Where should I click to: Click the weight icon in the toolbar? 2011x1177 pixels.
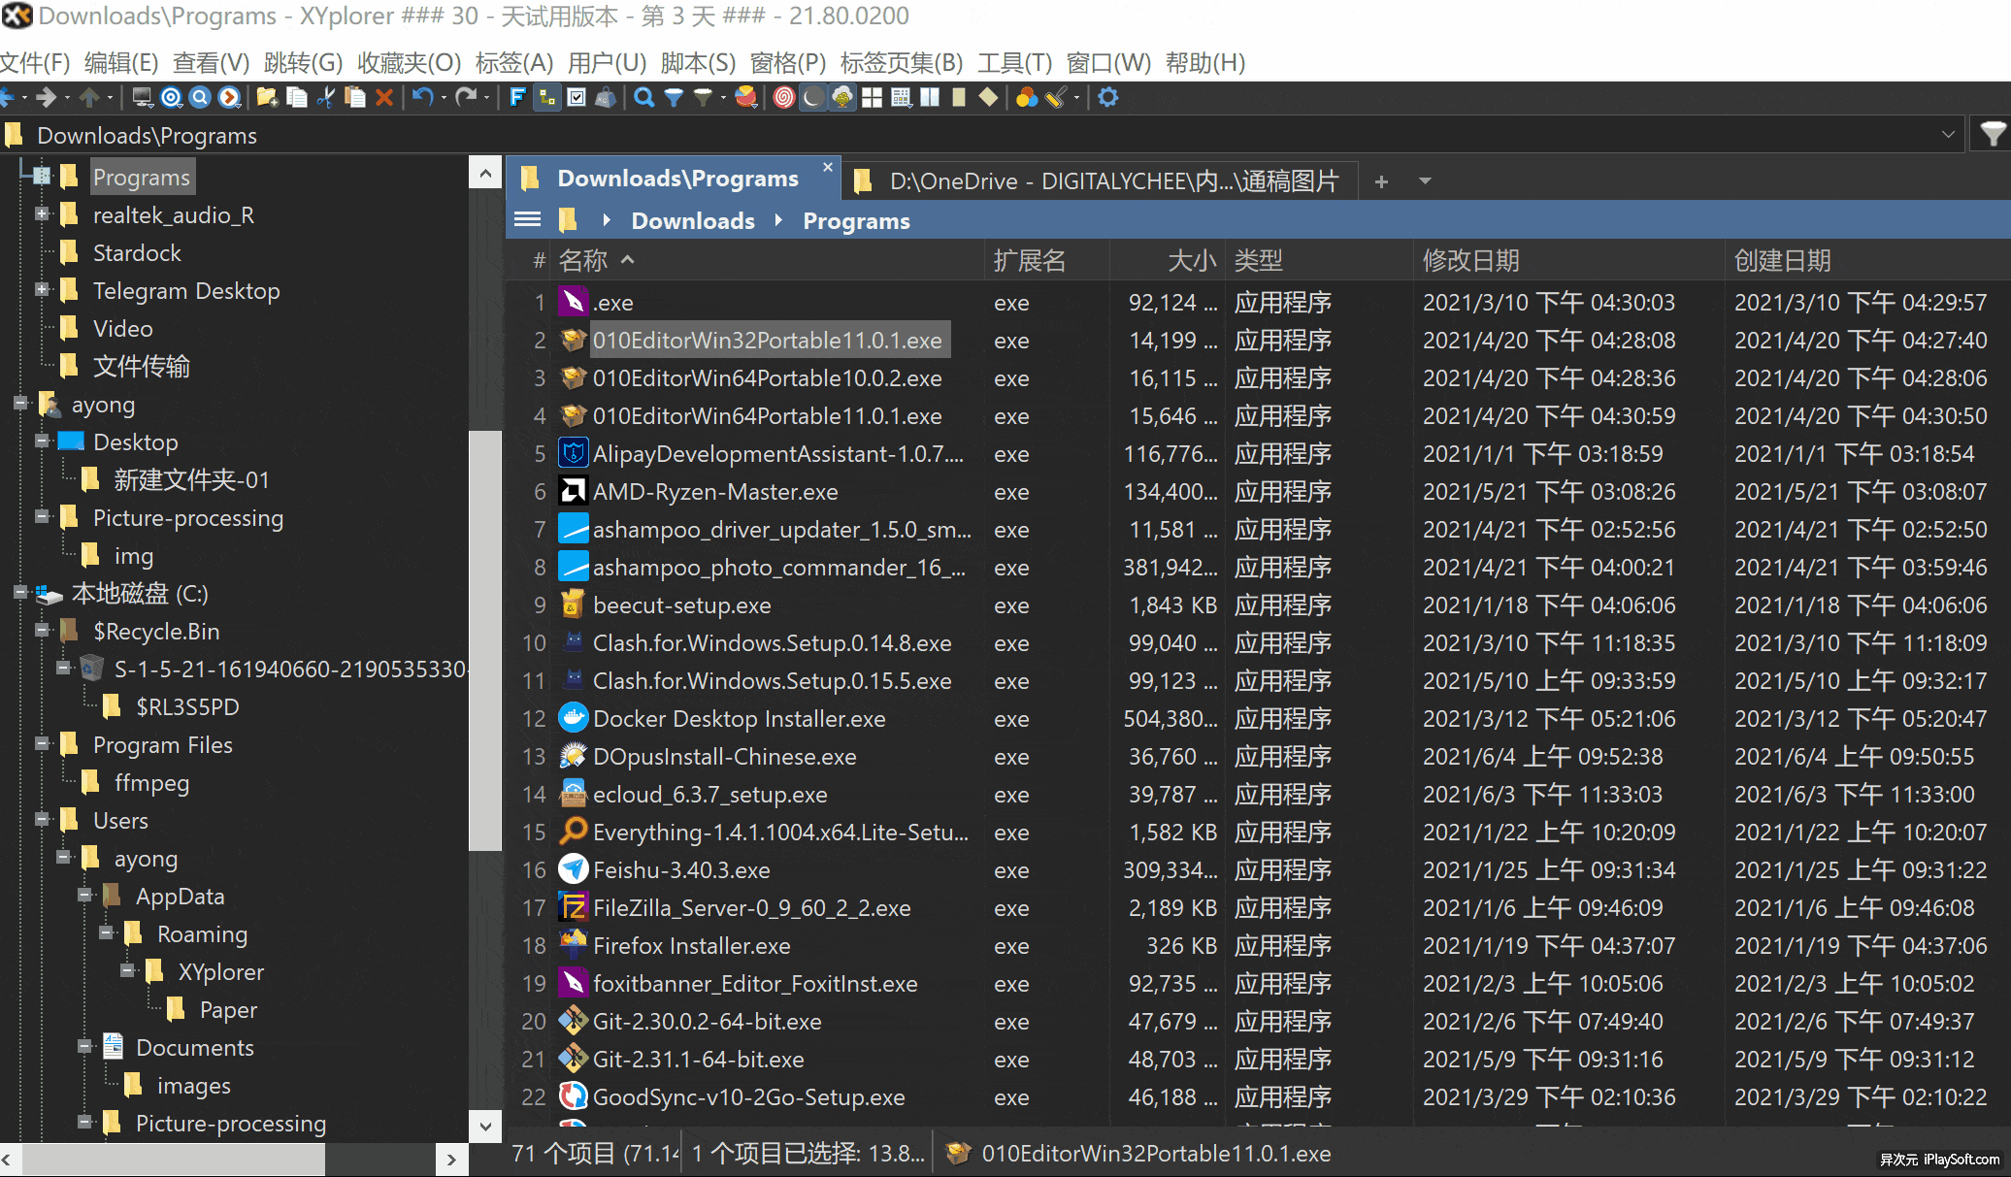[606, 97]
